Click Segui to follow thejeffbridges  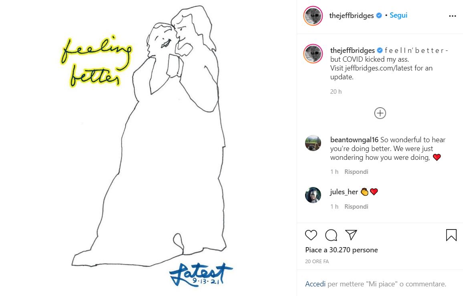[x=398, y=15]
